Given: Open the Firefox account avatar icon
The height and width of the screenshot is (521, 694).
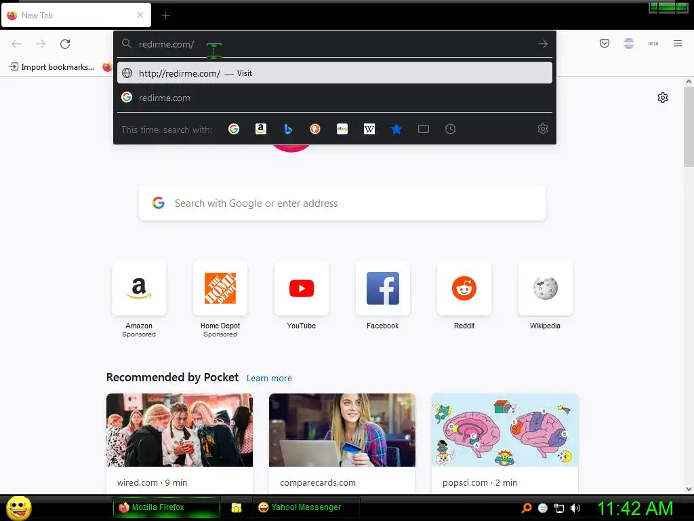Looking at the screenshot, I should point(628,43).
